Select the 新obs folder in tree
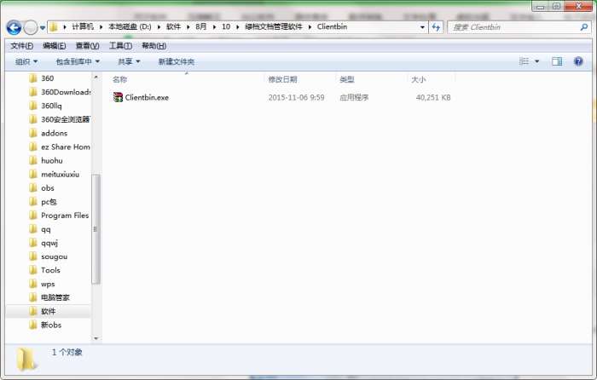Image resolution: width=597 pixels, height=380 pixels. tap(51, 325)
